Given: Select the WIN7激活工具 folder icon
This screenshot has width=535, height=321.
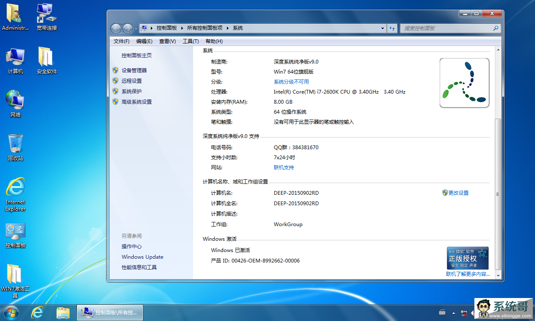Looking at the screenshot, I should 15,280.
